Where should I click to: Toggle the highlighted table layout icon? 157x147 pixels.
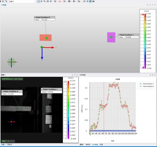pyautogui.click(x=90, y=1)
